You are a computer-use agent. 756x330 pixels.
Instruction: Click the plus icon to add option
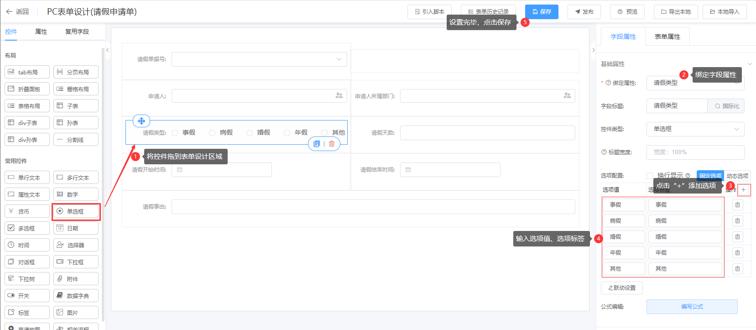coord(744,190)
